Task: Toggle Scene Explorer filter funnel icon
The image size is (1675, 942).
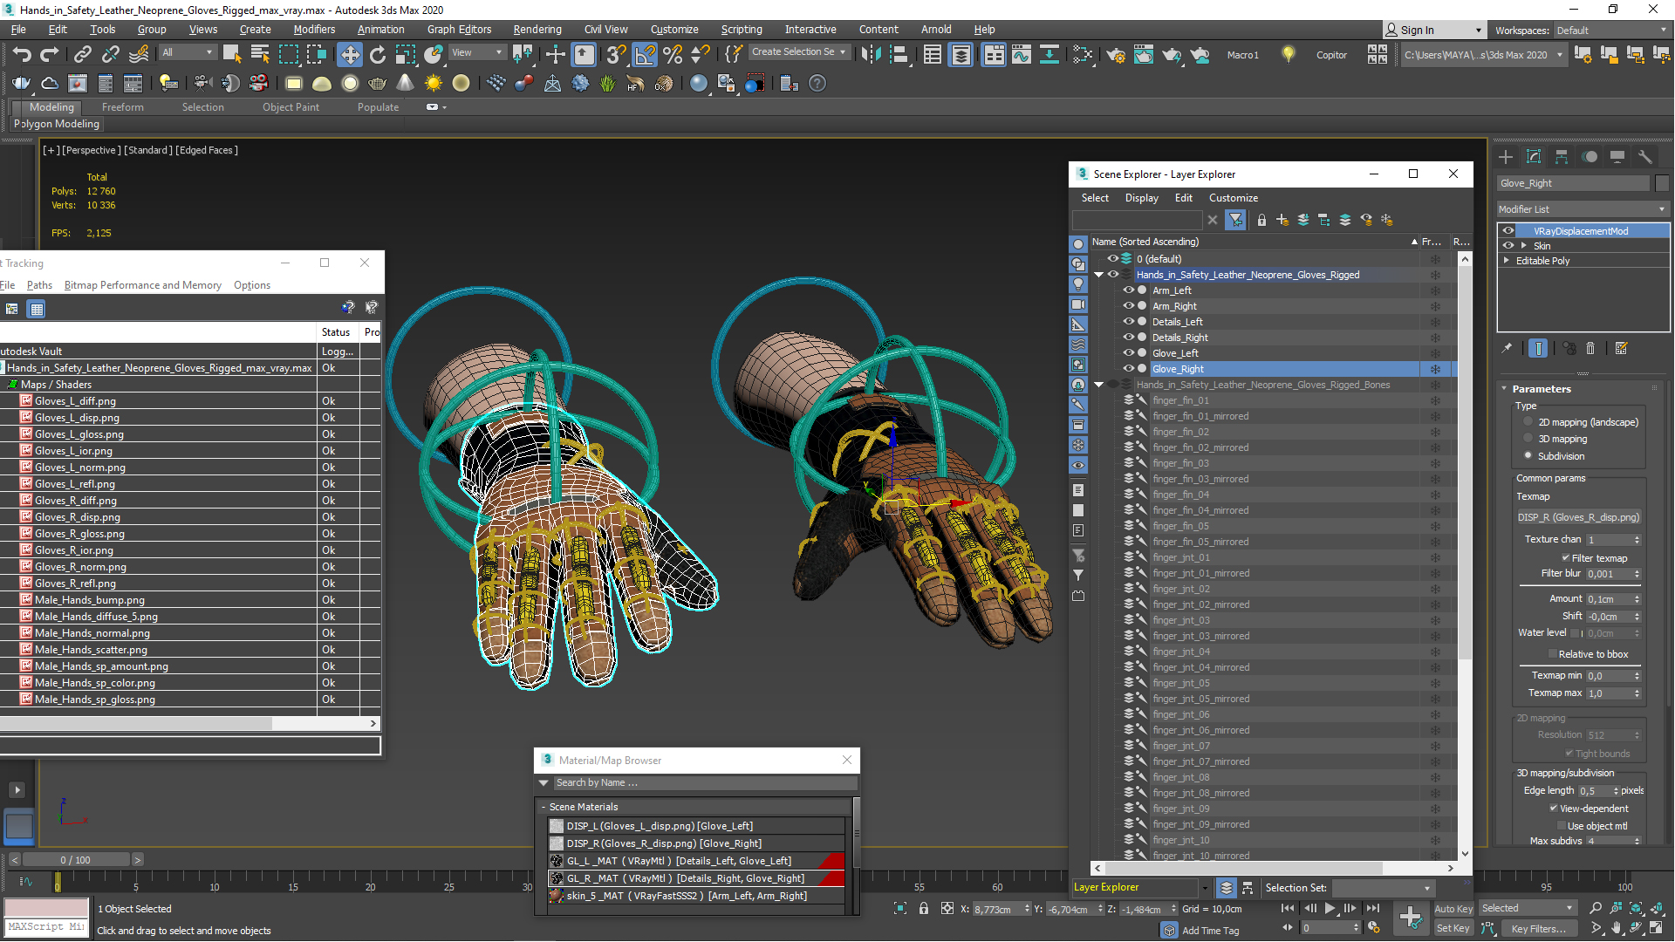Action: tap(1235, 220)
